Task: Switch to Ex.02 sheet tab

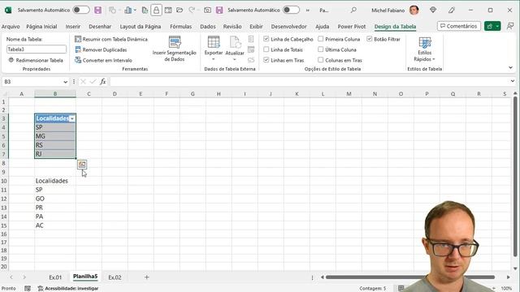Action: [x=115, y=277]
